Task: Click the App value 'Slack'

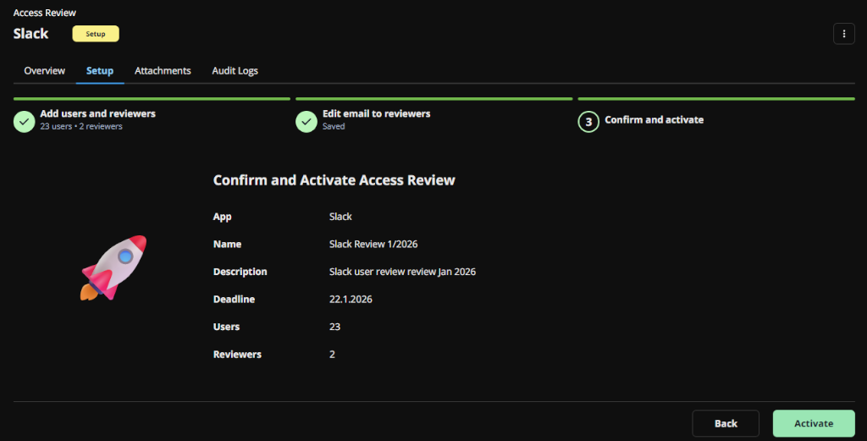Action: pos(340,217)
